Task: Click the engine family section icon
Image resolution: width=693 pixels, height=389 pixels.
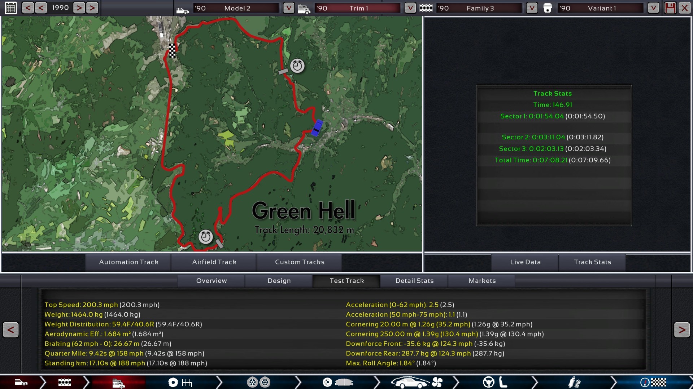Action: click(x=65, y=382)
